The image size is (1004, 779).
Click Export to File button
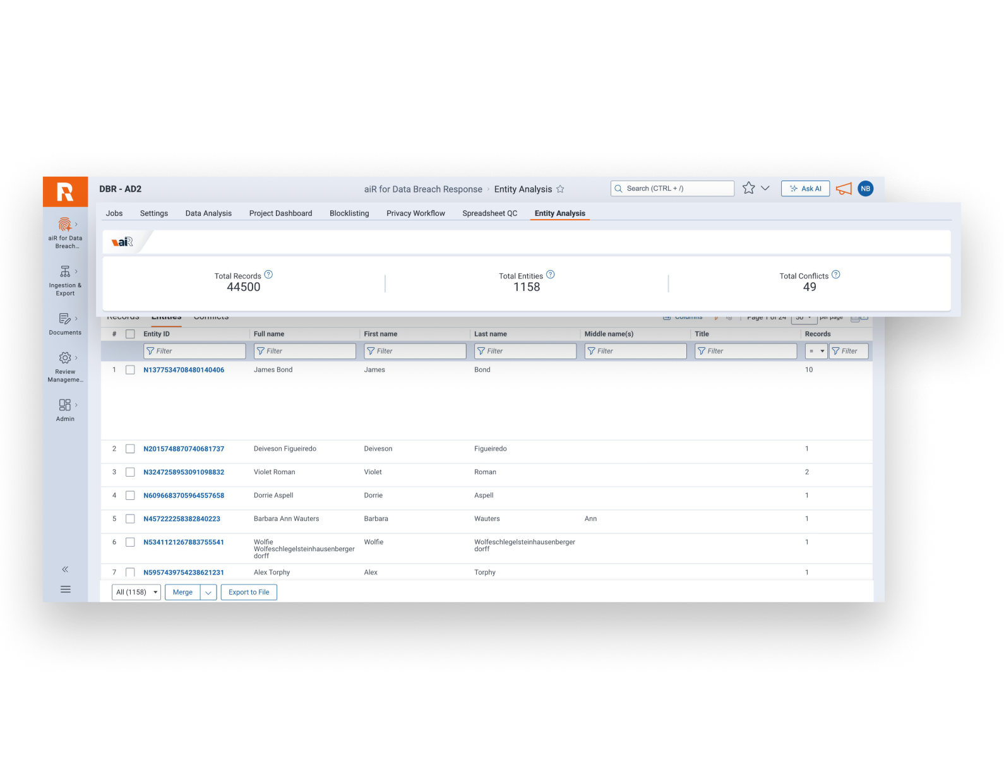(x=249, y=592)
